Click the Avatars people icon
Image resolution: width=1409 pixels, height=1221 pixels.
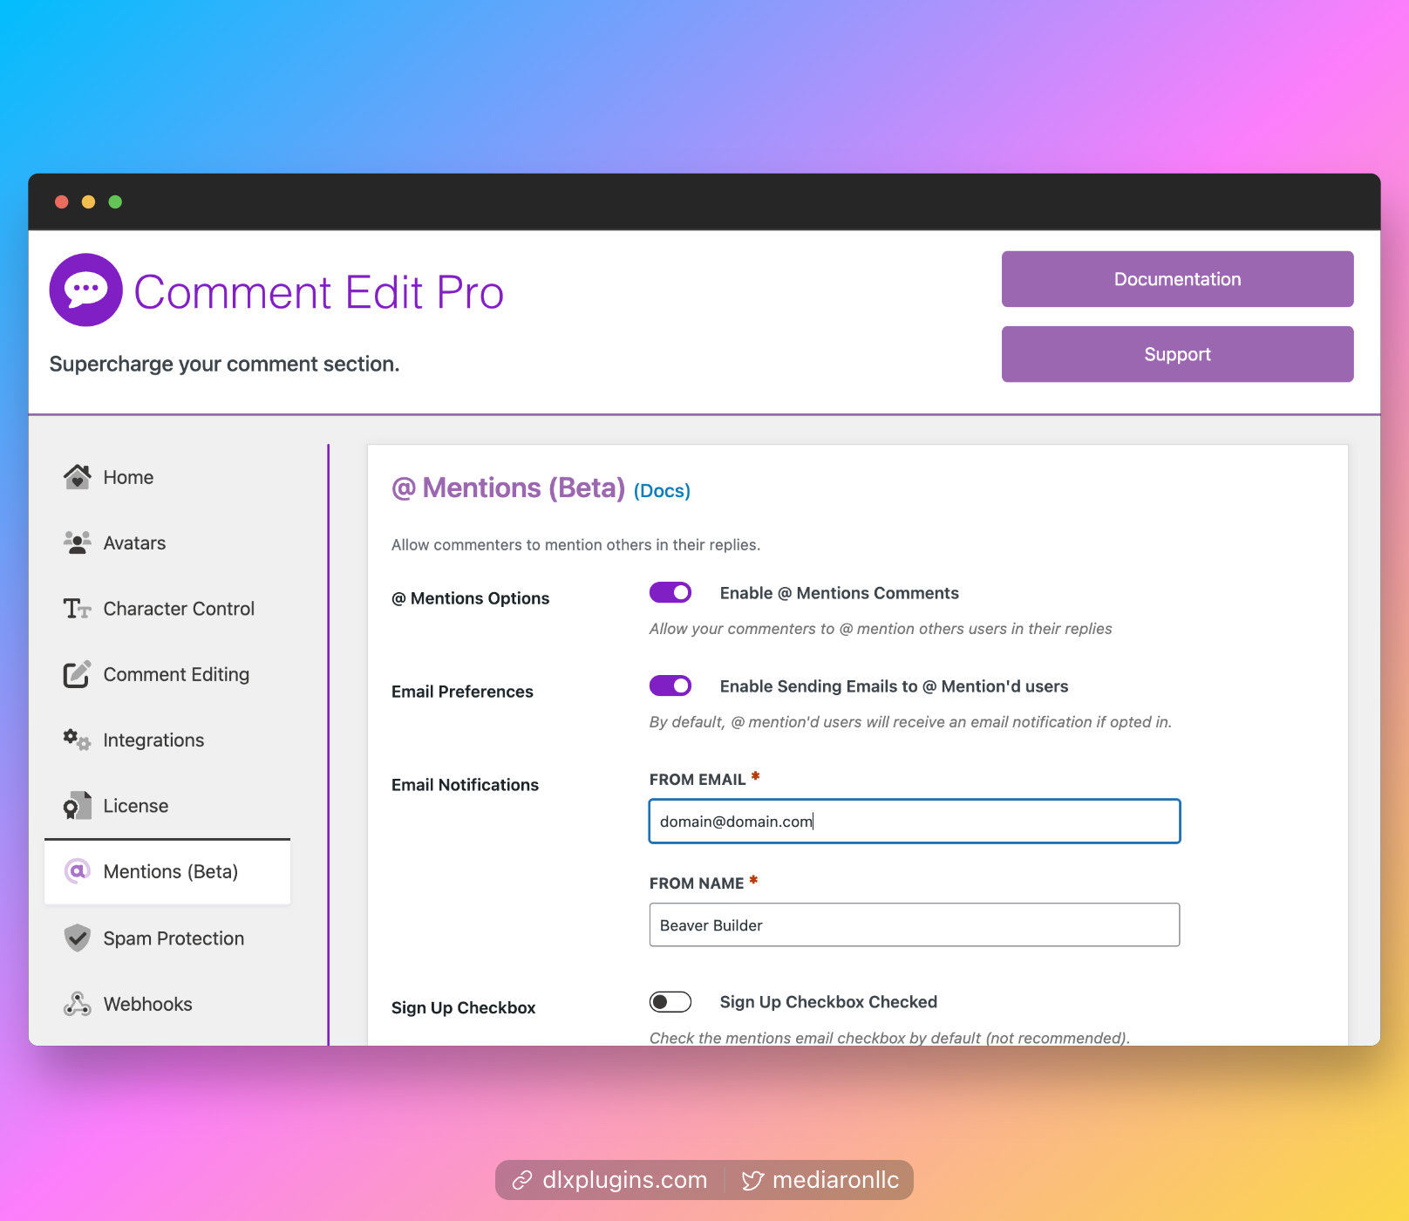coord(77,542)
